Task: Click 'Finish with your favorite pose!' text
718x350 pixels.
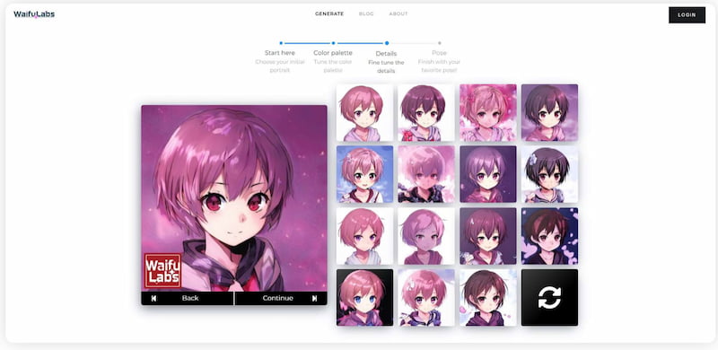Action: [x=439, y=66]
